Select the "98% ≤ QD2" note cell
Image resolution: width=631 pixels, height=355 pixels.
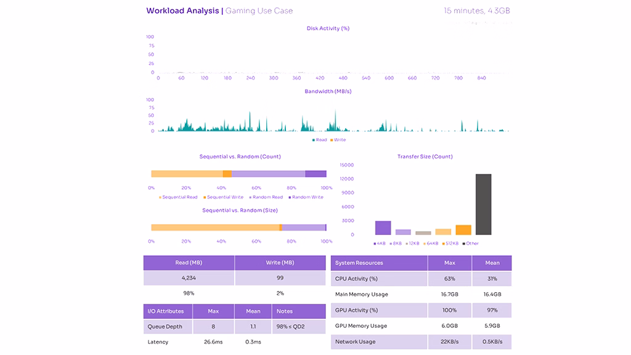tap(299, 327)
